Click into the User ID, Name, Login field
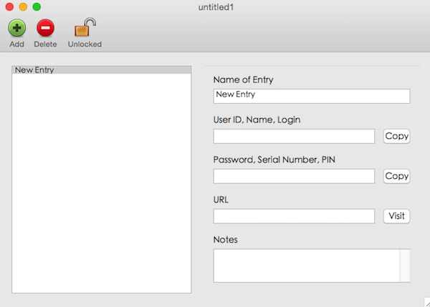 294,136
